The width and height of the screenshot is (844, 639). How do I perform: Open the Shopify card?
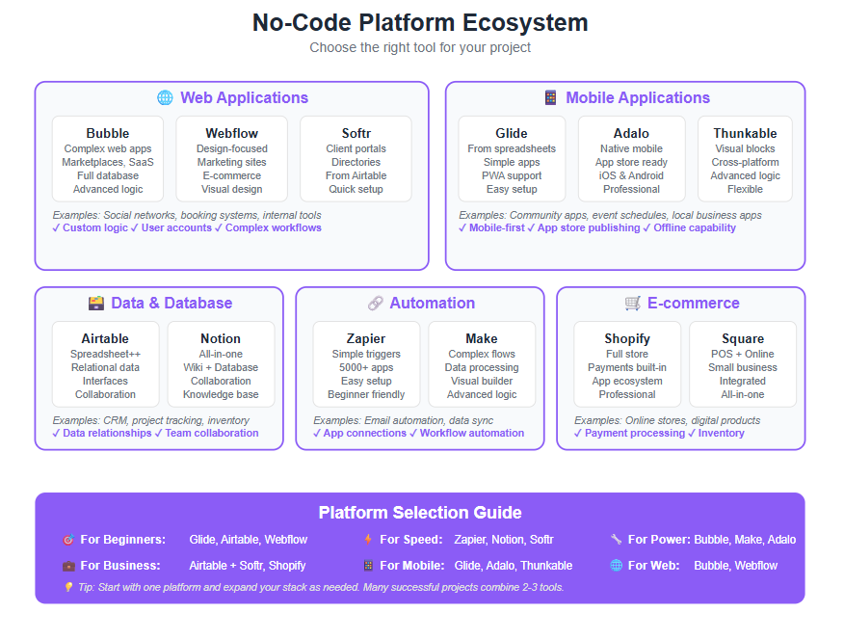click(627, 364)
